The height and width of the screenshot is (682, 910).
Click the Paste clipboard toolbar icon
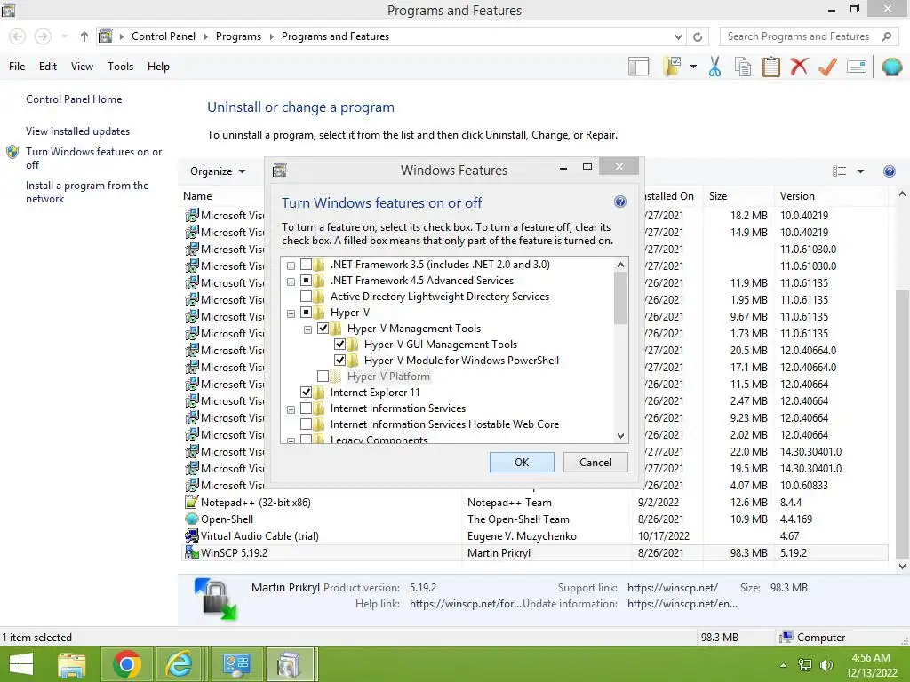[x=770, y=67]
